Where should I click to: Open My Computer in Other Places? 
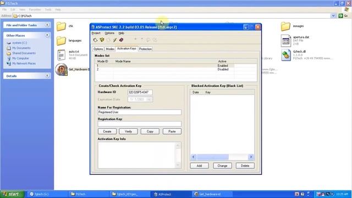20,58
